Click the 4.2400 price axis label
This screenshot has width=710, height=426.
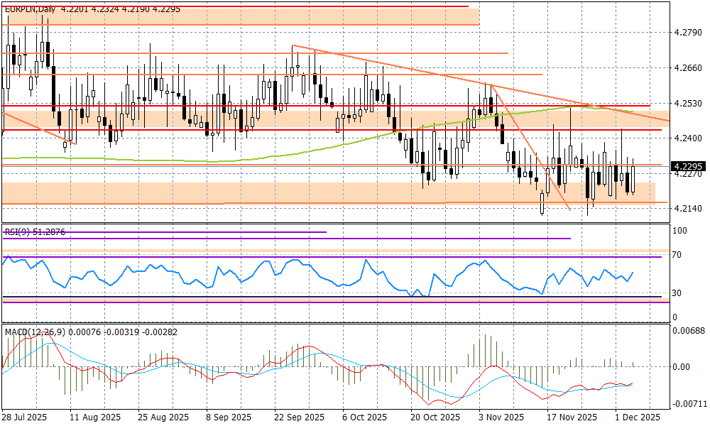click(687, 138)
